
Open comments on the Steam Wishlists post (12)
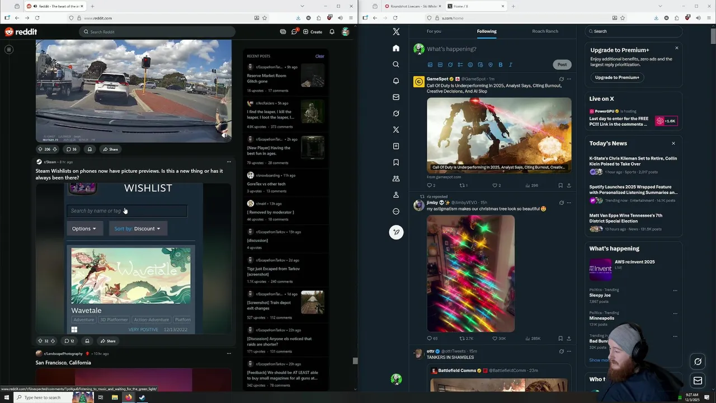click(69, 341)
